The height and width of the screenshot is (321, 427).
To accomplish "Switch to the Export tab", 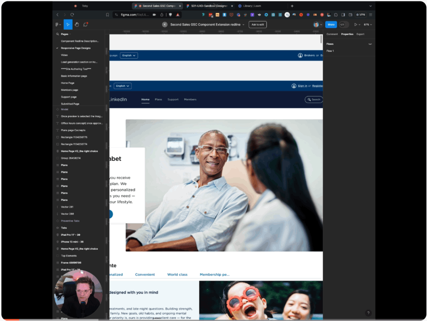I will 360,34.
